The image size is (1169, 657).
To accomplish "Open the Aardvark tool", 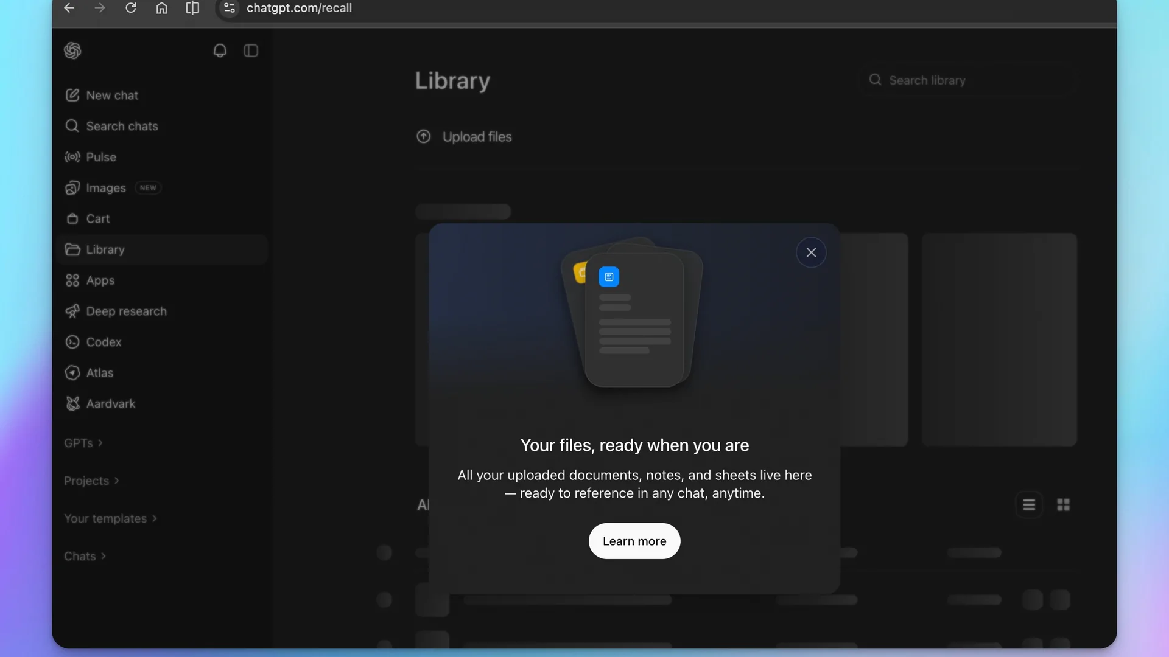I will (110, 403).
